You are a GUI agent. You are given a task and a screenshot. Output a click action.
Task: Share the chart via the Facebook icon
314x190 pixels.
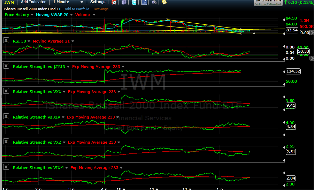coord(144,2)
